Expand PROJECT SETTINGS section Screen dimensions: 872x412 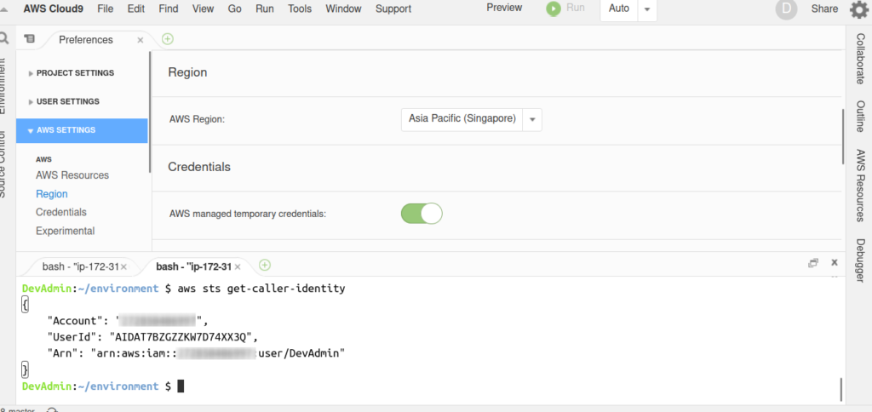point(75,73)
